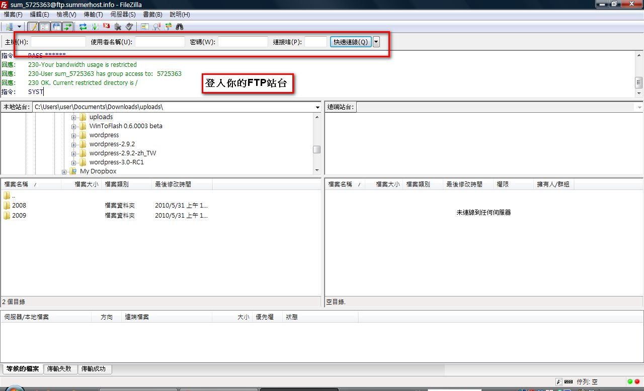Toggle processing of the transfer queue
The width and height of the screenshot is (644, 391).
95,27
